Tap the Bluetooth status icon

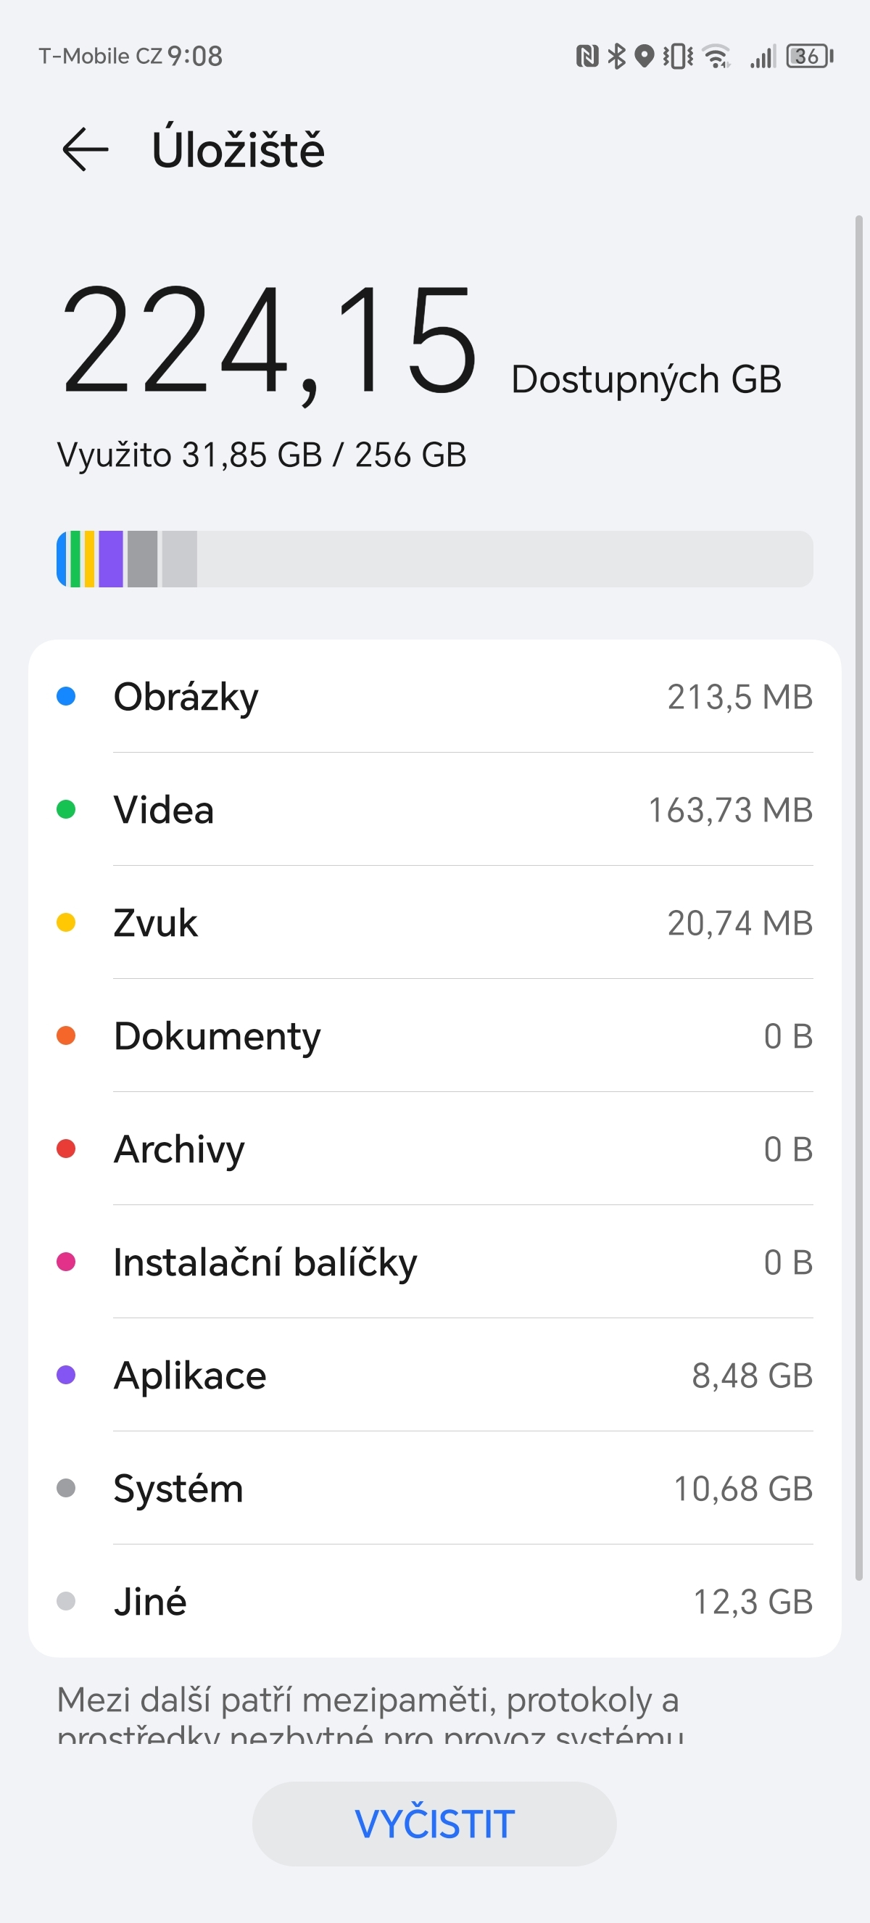click(x=616, y=56)
